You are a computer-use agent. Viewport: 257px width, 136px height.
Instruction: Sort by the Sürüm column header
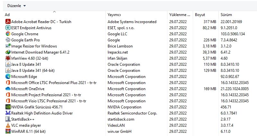click(226, 15)
